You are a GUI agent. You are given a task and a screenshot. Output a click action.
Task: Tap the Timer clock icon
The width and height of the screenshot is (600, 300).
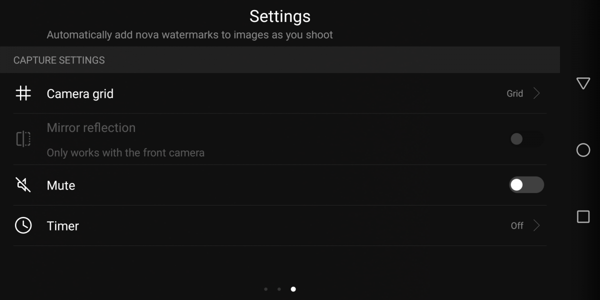pos(23,225)
